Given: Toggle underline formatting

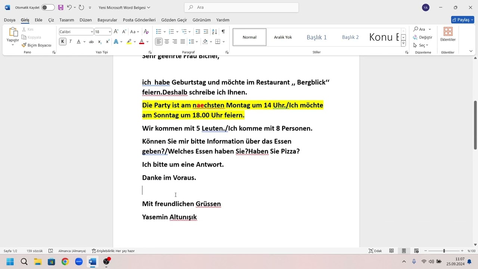Looking at the screenshot, I should [78, 41].
